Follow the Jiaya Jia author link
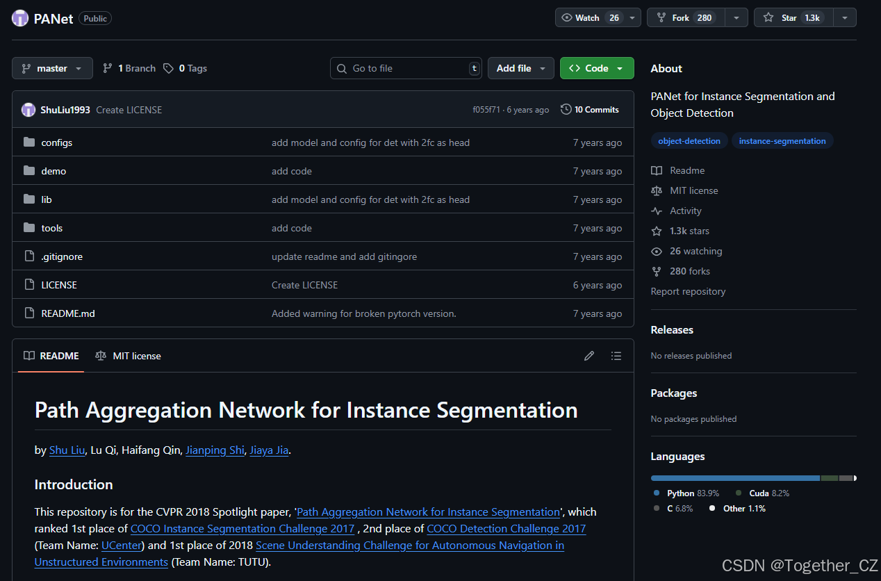 (x=269, y=450)
